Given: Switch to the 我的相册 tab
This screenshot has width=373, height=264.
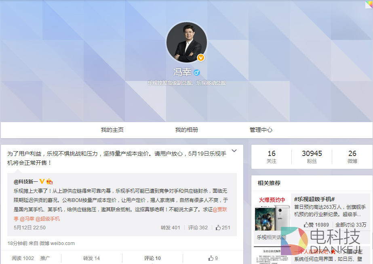Looking at the screenshot, I should point(186,130).
